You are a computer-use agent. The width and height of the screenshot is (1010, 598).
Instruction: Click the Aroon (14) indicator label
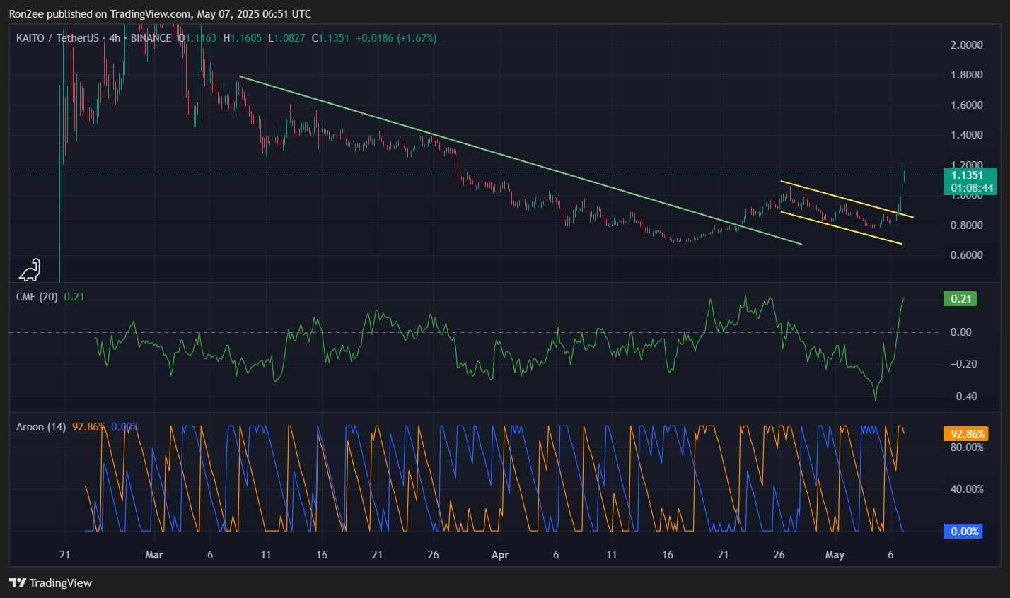[41, 427]
